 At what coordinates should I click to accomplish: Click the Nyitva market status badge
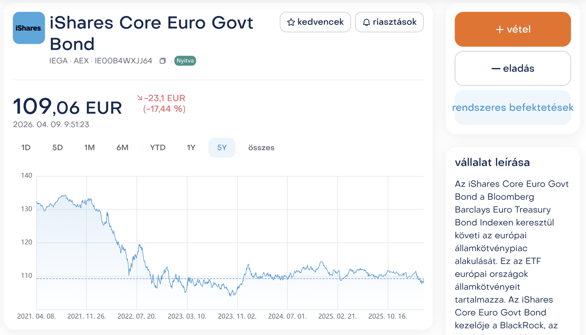pos(185,61)
